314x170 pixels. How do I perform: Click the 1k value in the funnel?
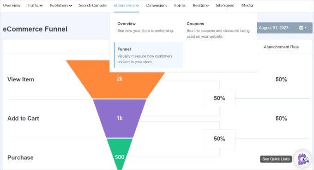tap(120, 118)
